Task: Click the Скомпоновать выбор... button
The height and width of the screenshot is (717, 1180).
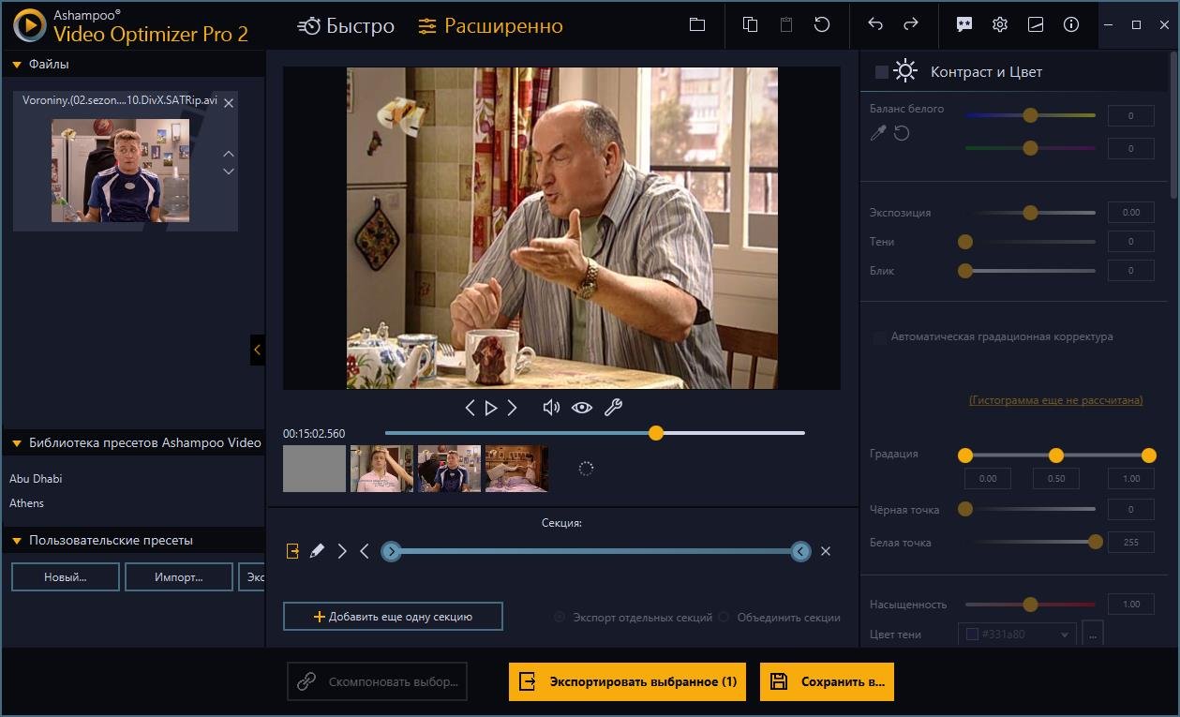Action: coord(377,682)
